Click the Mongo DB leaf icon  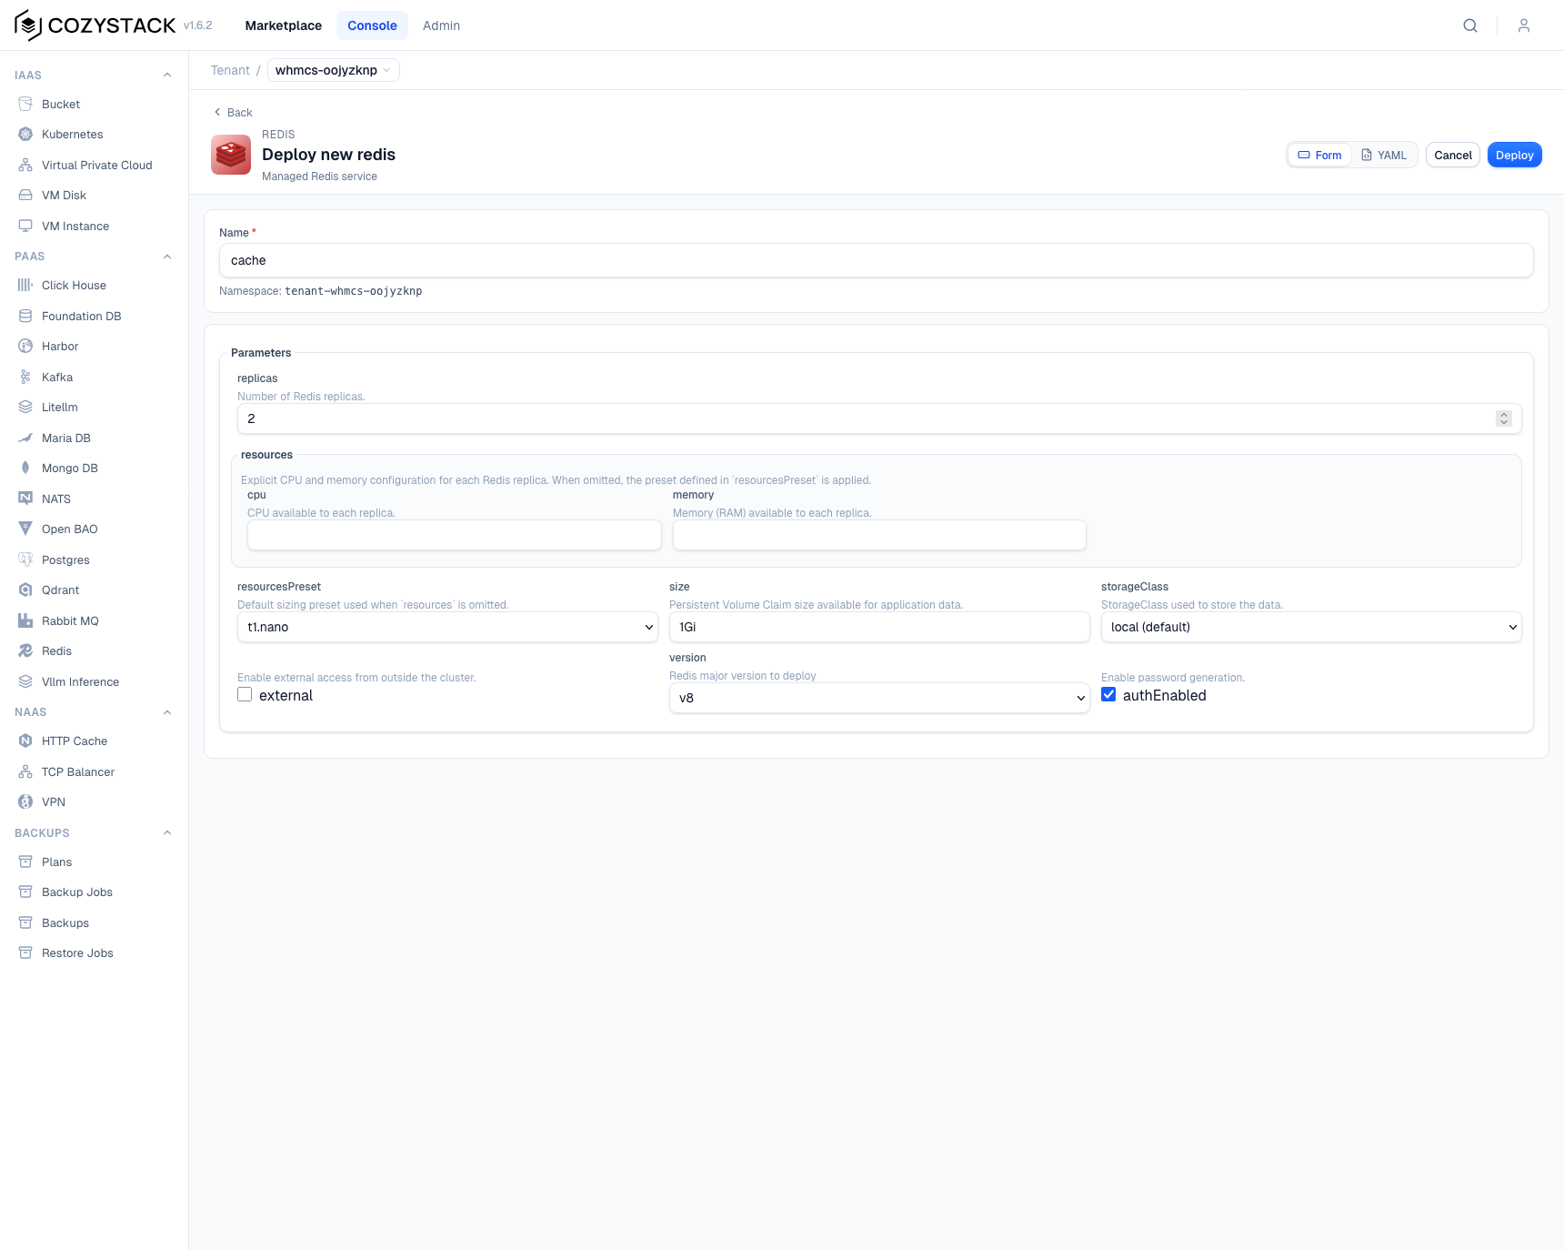click(25, 468)
